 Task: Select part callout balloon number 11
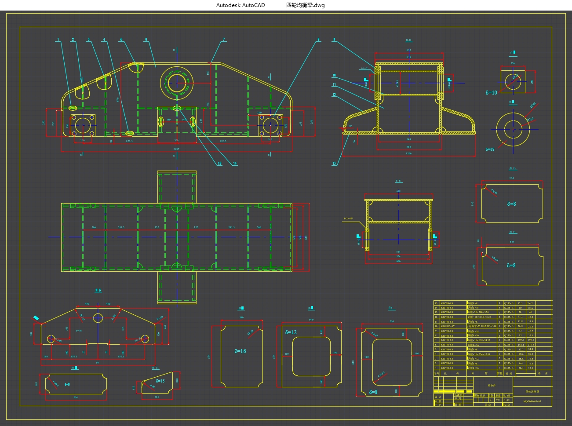(334, 85)
